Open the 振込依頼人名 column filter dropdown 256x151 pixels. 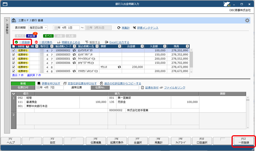click(x=97, y=46)
